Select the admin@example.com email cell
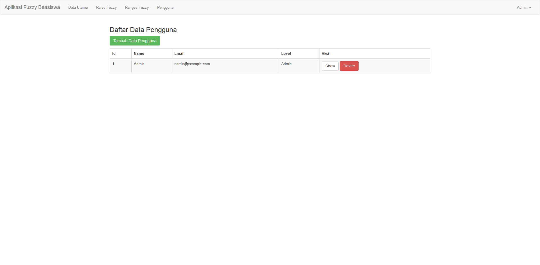540x265 pixels. click(225, 66)
